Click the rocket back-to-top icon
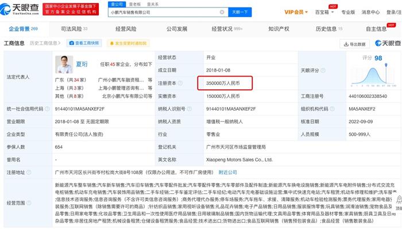 (x=399, y=200)
